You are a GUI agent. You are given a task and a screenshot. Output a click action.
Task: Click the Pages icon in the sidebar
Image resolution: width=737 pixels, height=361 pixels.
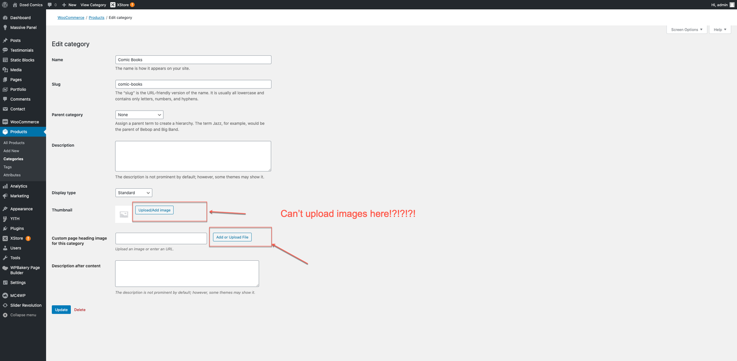(5, 79)
